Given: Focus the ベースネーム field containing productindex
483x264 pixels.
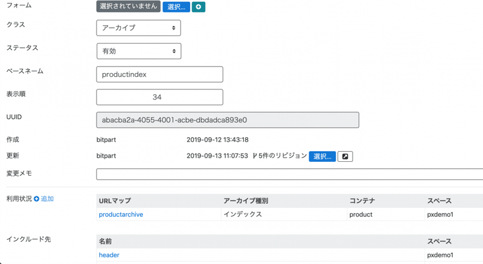Looking at the screenshot, I should tap(159, 74).
